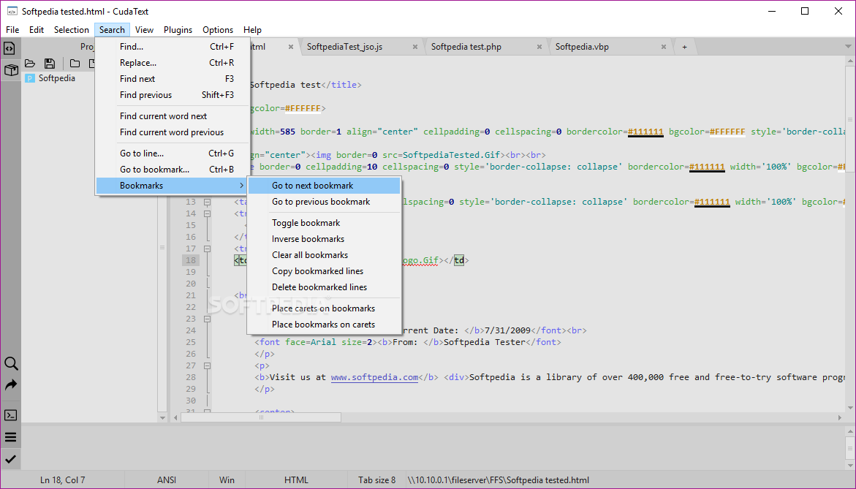Click the editor horizontal scrollbar thumb
The height and width of the screenshot is (489, 856).
click(261, 417)
